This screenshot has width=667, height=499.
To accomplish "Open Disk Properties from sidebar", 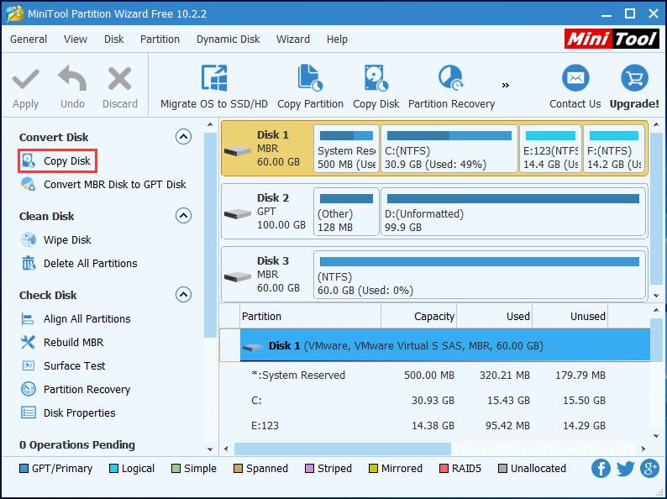I will pyautogui.click(x=68, y=412).
